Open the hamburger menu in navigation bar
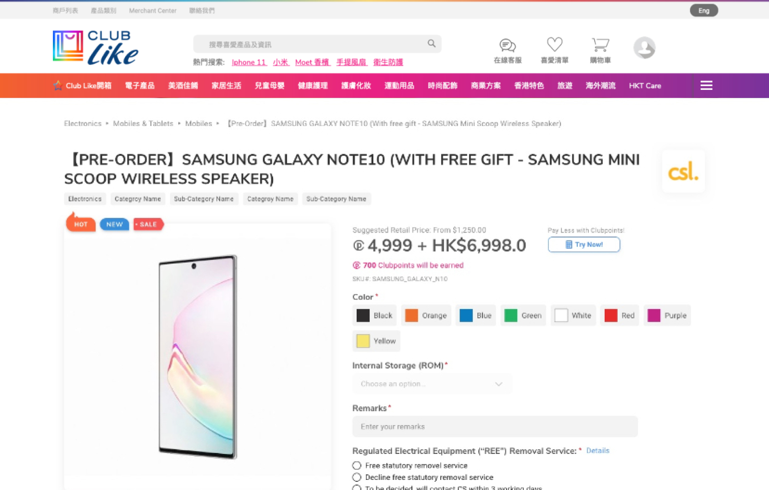The width and height of the screenshot is (769, 490). (x=706, y=86)
